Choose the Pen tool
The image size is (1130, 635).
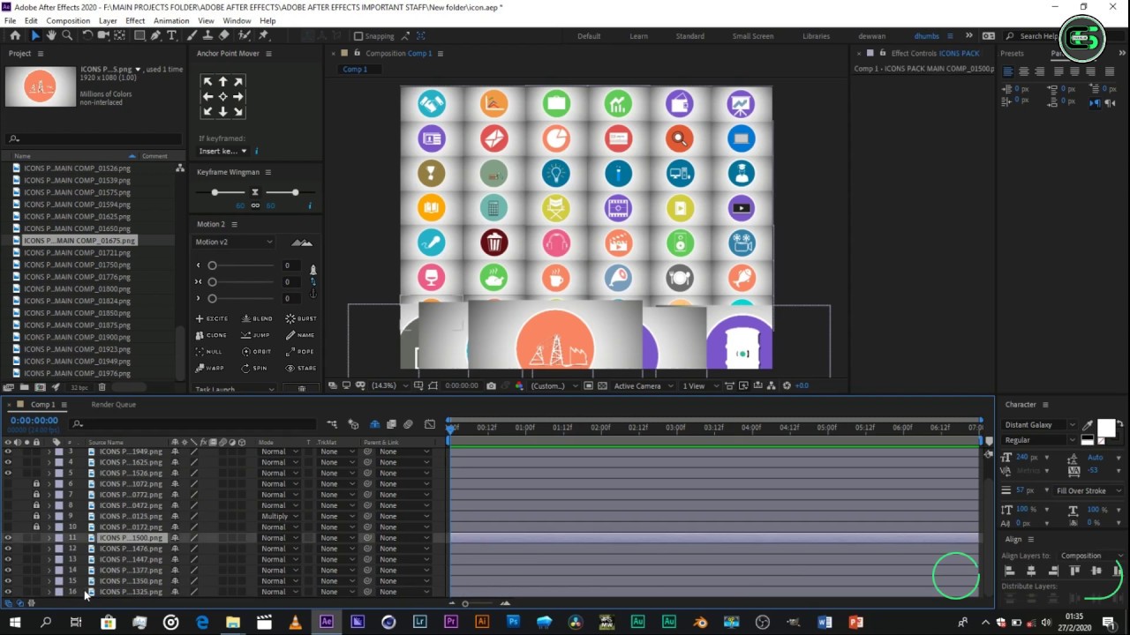155,35
